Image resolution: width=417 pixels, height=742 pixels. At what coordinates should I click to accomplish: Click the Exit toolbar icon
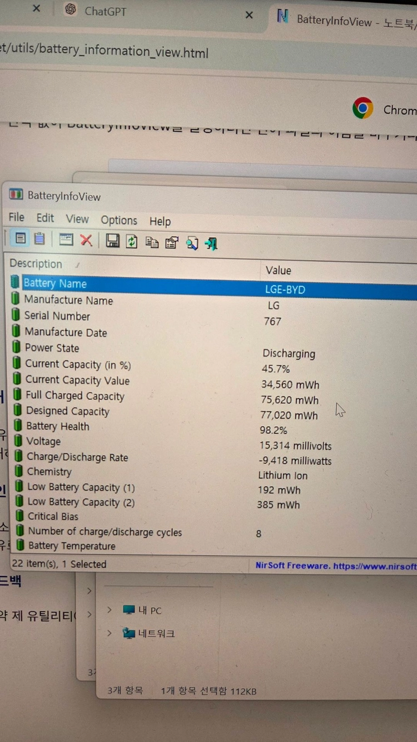211,243
